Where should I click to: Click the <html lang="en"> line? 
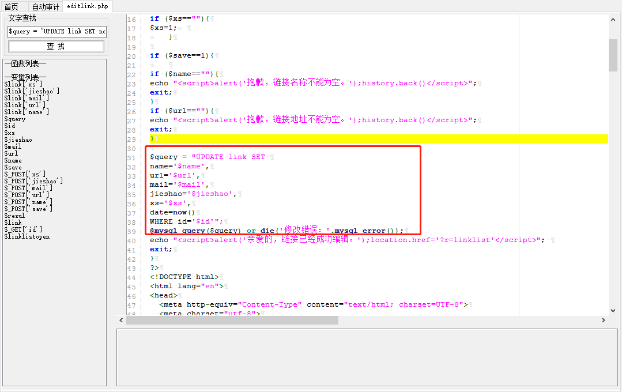click(x=186, y=286)
